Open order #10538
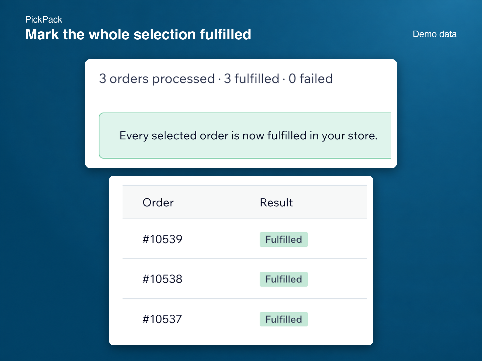The height and width of the screenshot is (361, 482). point(162,279)
